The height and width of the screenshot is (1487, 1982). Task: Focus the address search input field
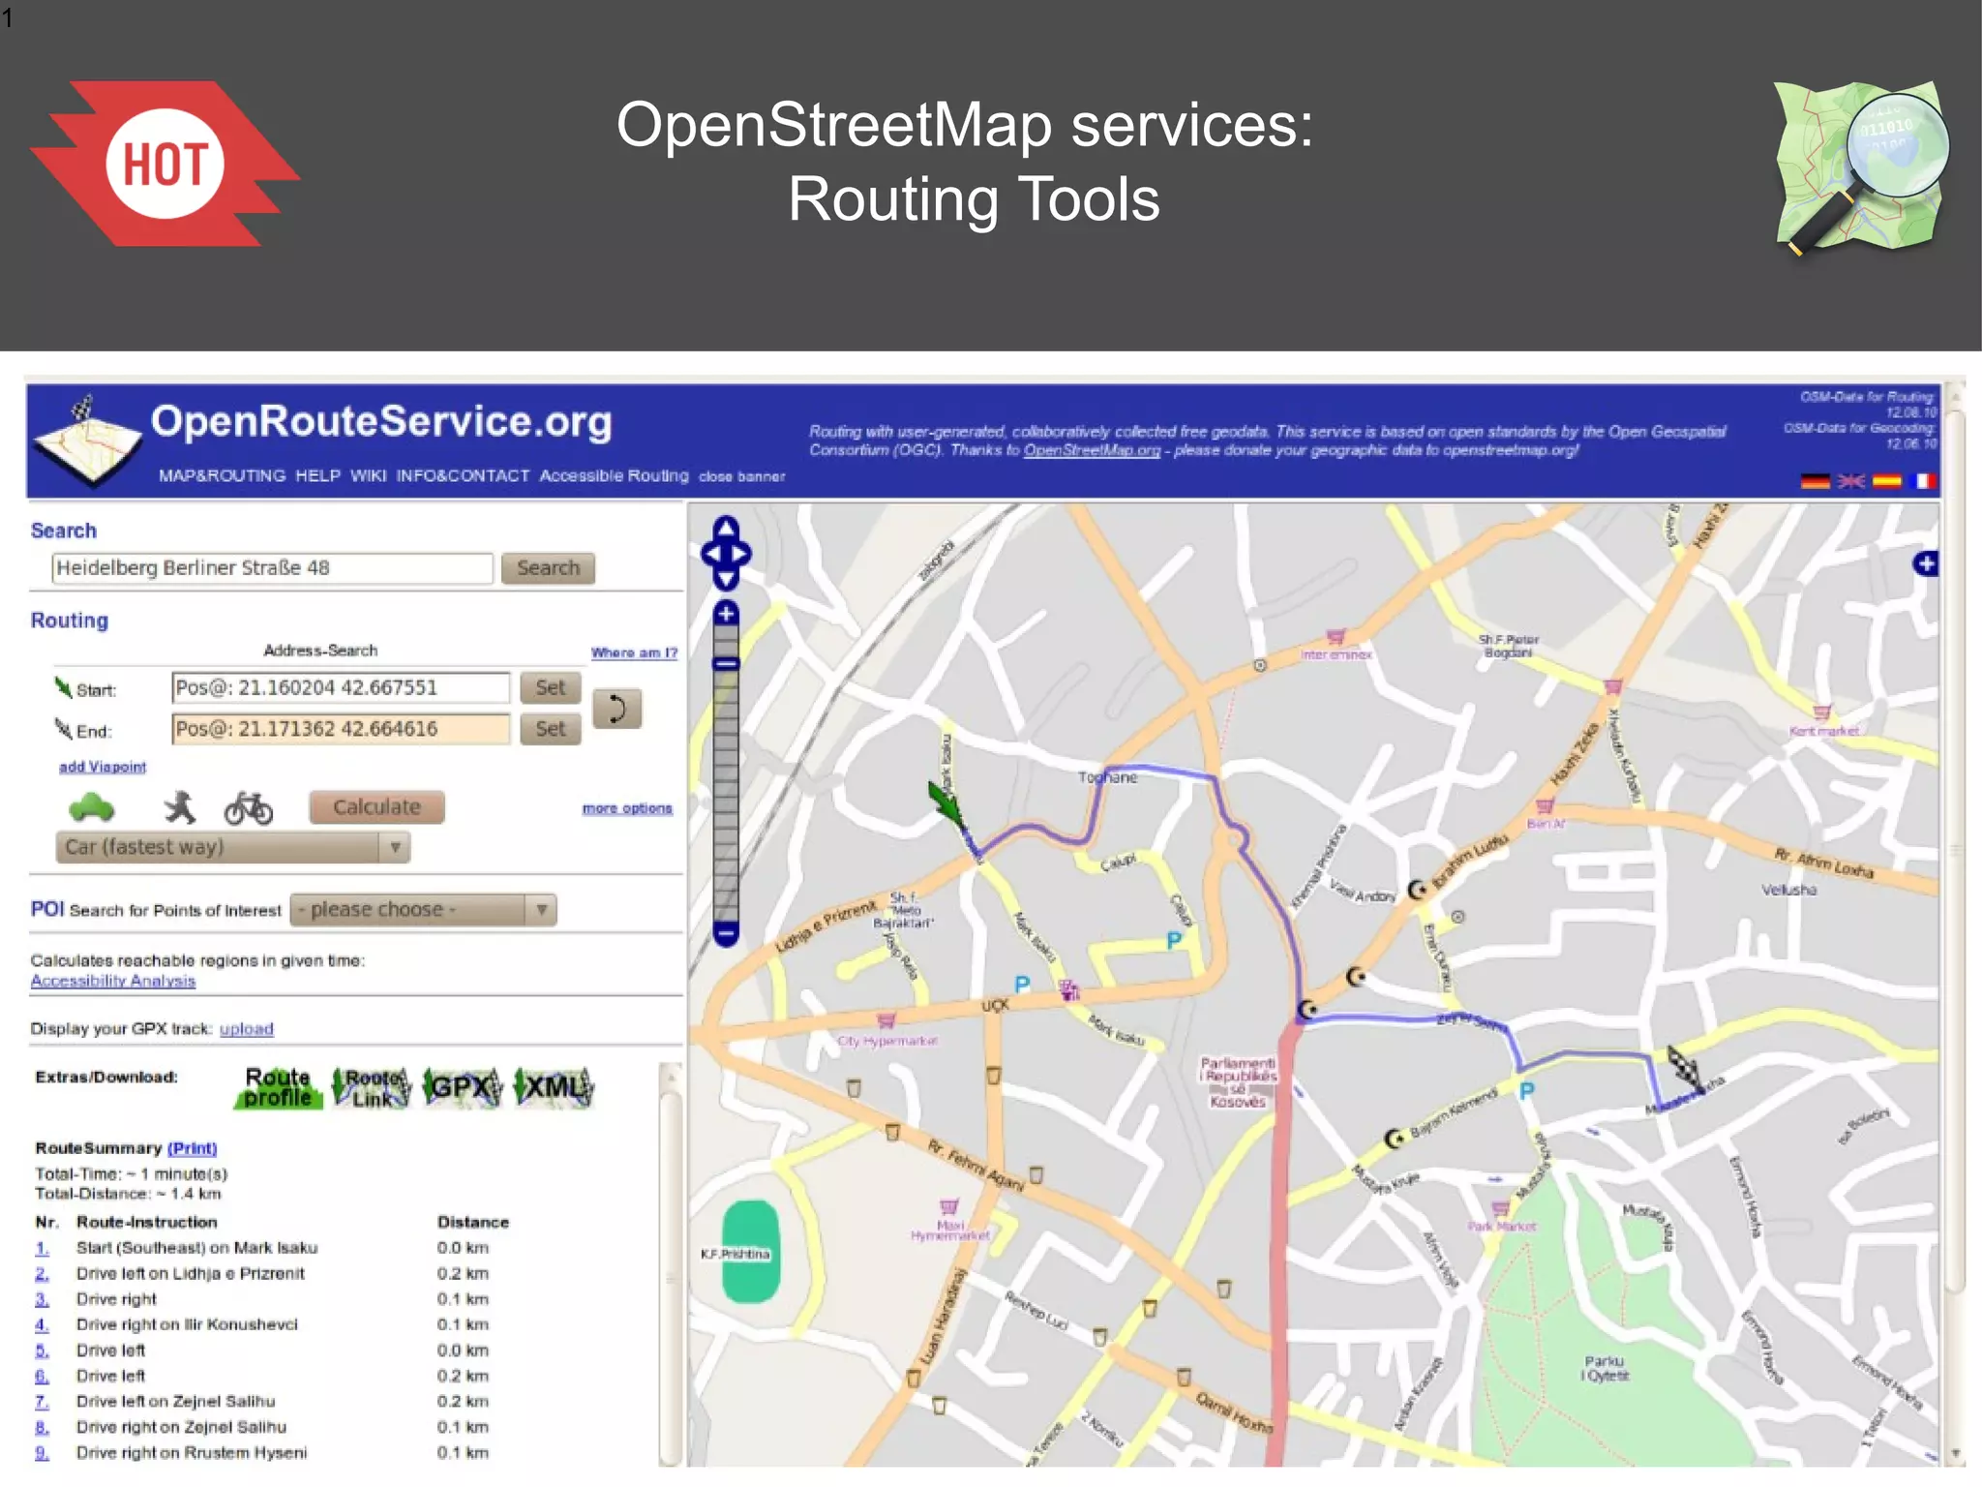click(272, 568)
